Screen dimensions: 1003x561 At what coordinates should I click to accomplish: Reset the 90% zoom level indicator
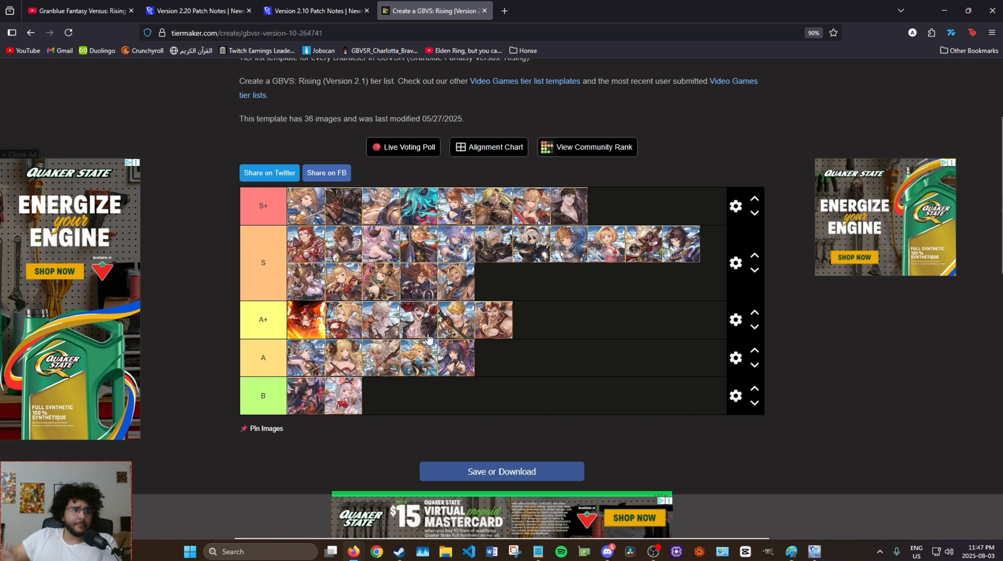(x=814, y=33)
